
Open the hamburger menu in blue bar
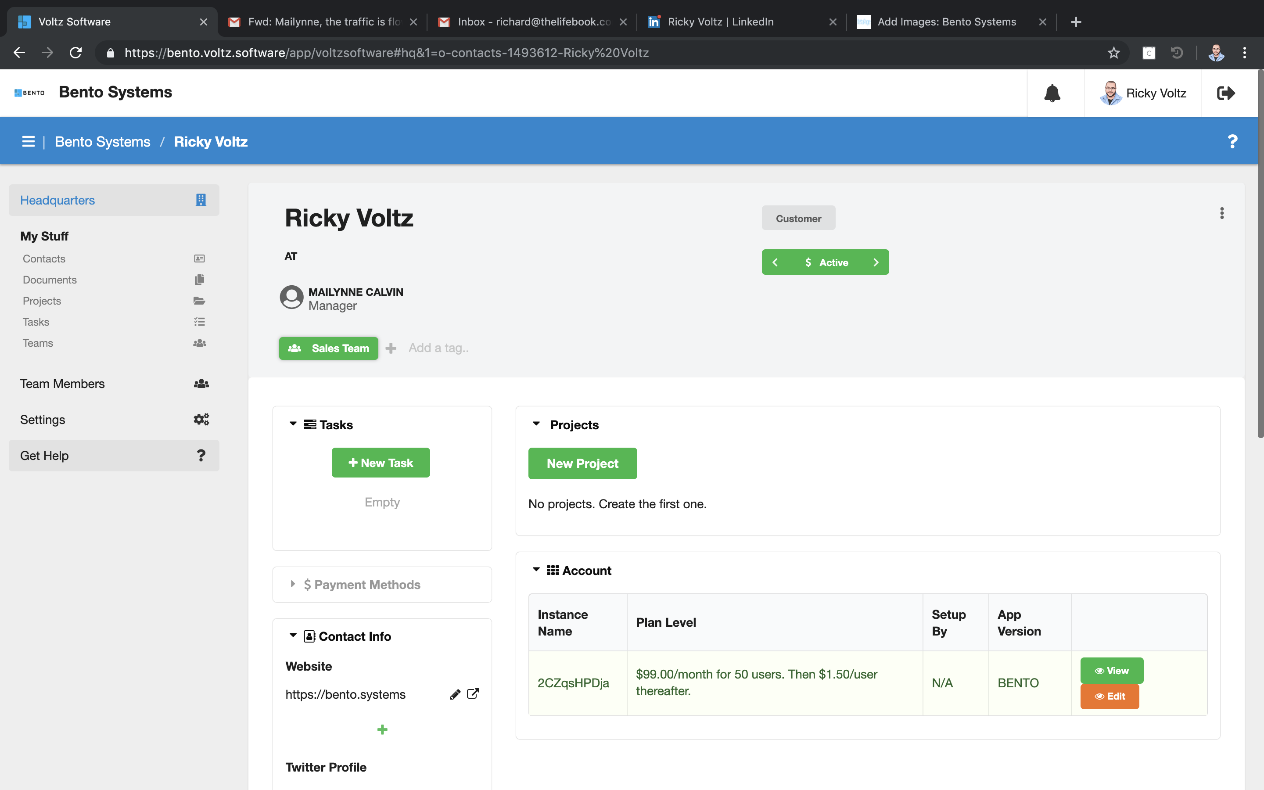click(x=28, y=142)
